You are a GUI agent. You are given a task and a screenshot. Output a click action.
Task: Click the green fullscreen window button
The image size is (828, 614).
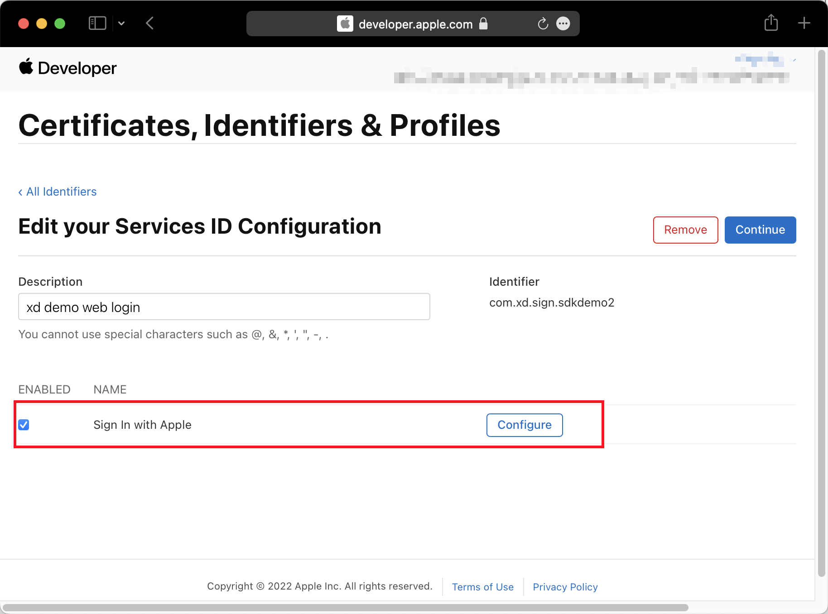60,23
